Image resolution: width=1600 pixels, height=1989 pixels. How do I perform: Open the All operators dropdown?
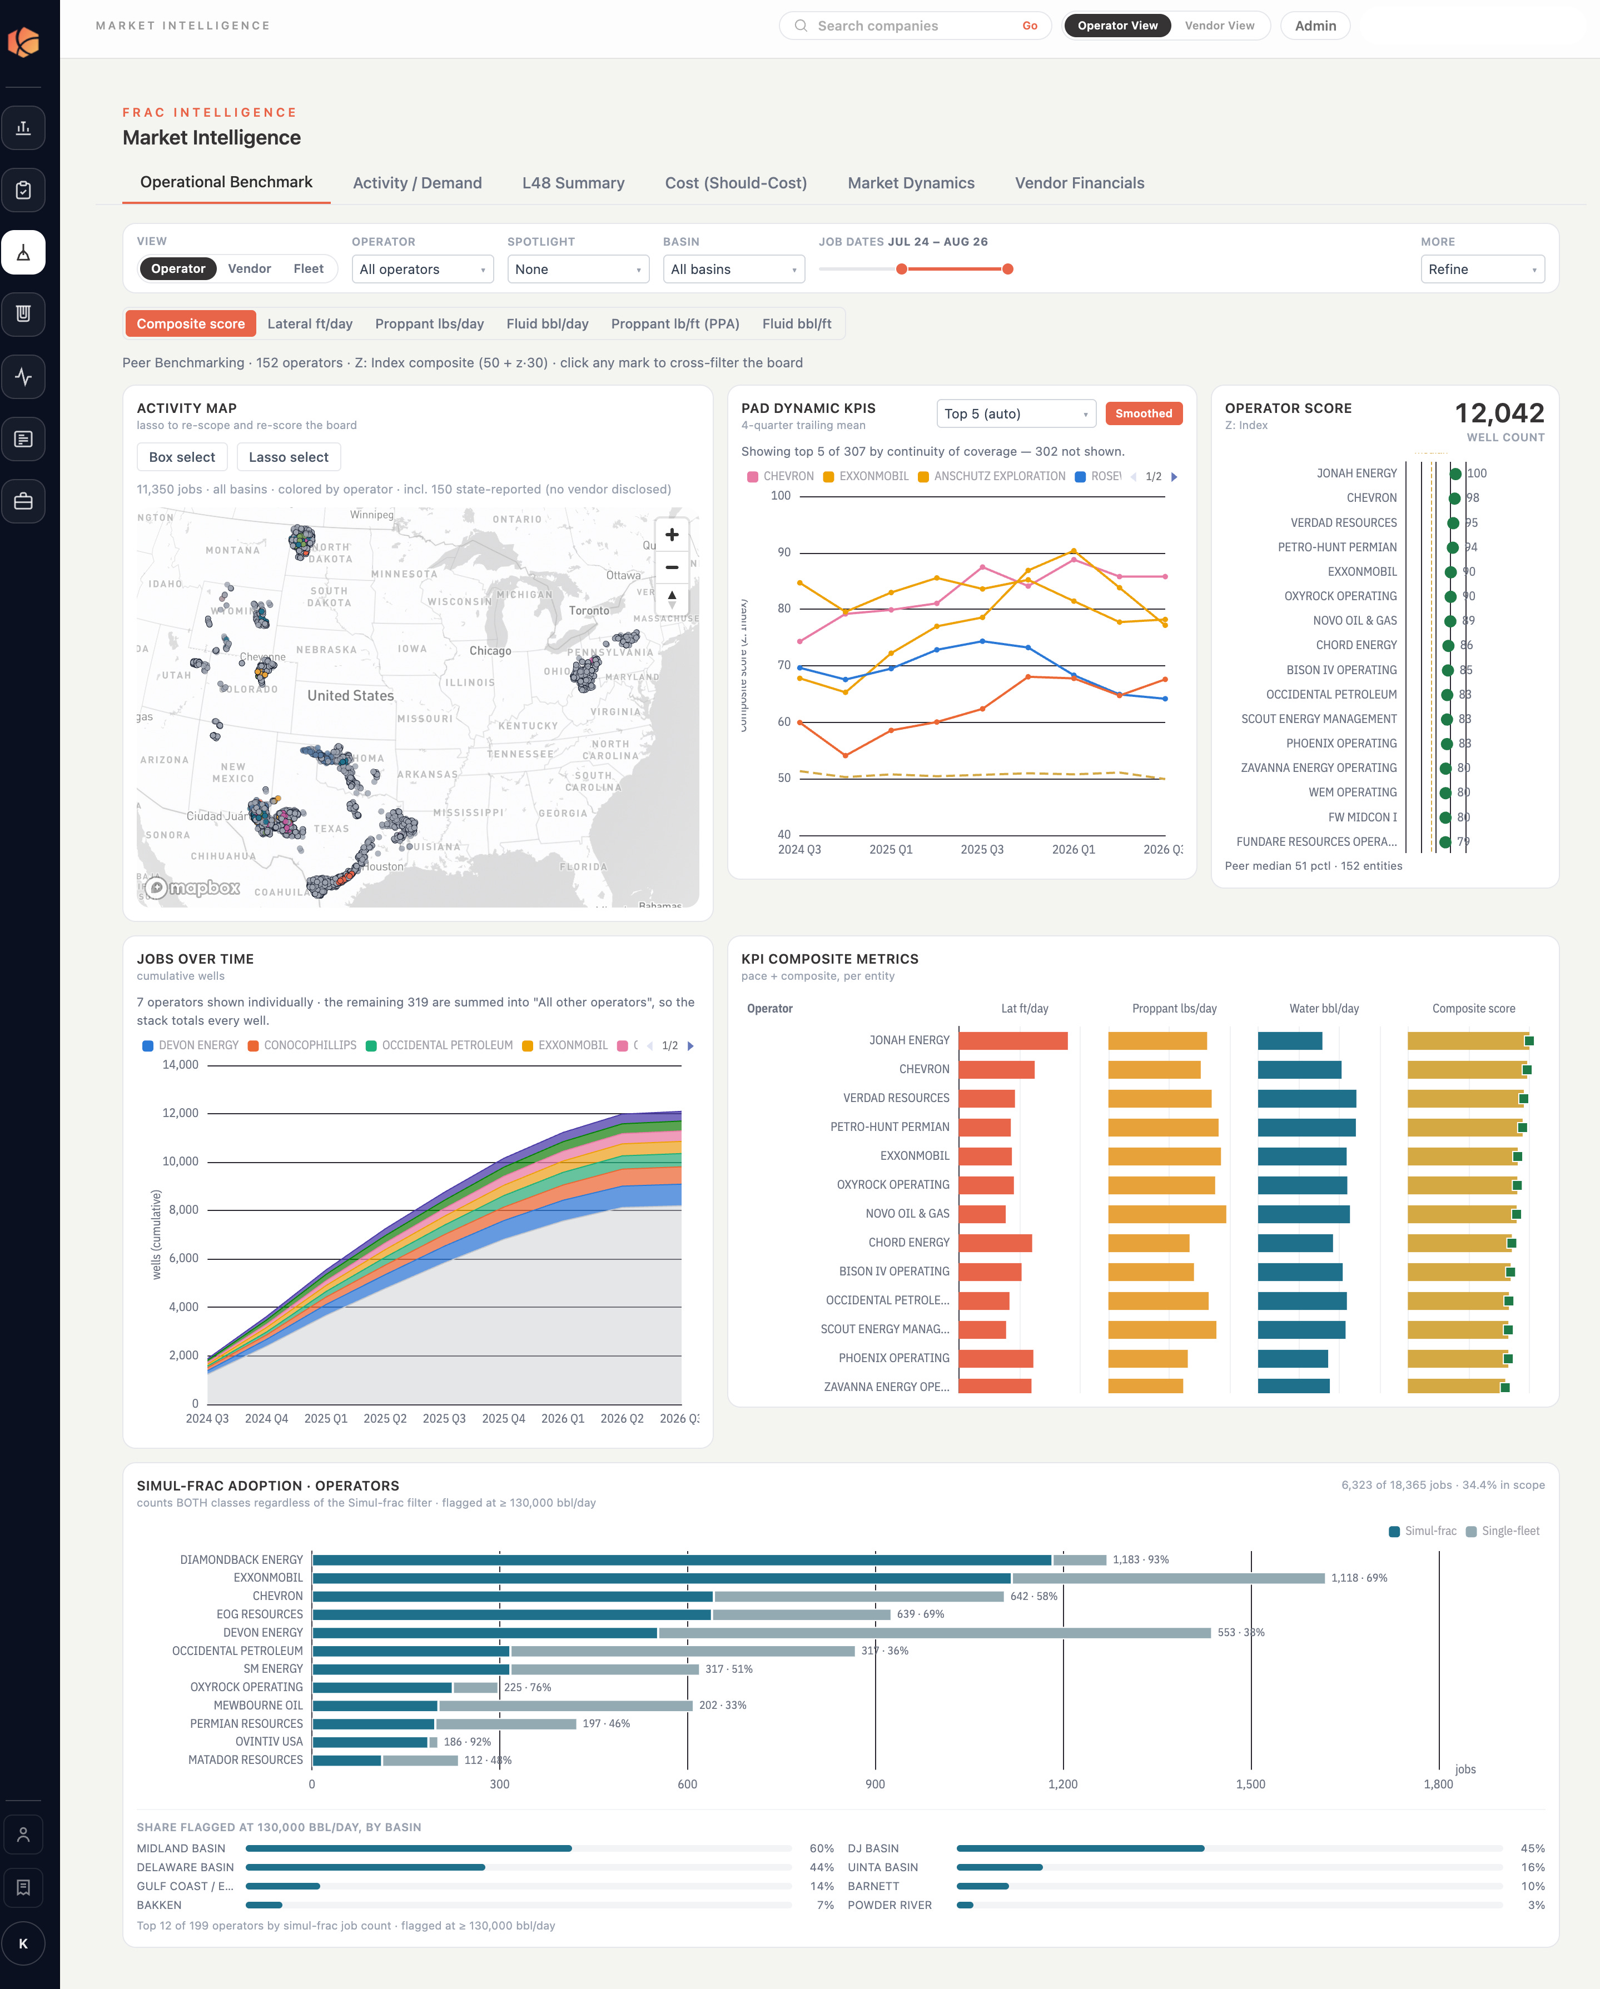click(x=423, y=270)
